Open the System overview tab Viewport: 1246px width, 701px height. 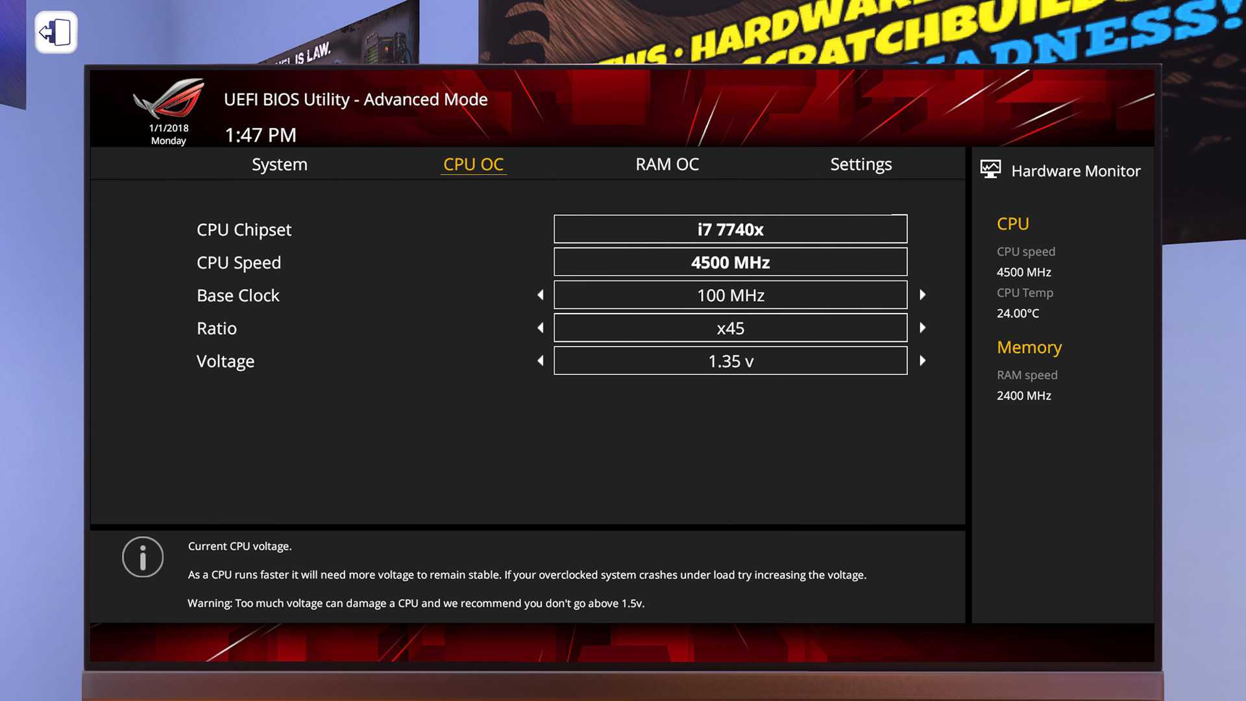(279, 164)
